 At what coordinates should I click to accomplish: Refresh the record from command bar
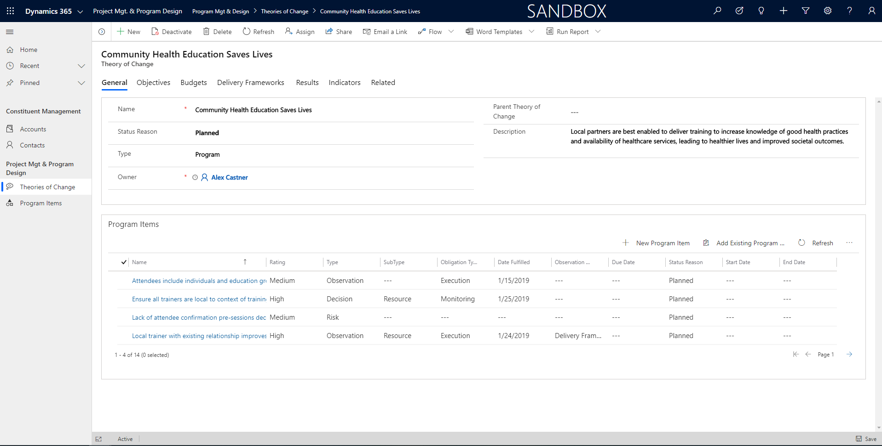(x=258, y=32)
